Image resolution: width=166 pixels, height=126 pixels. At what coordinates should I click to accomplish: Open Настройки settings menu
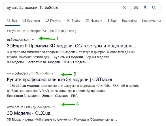pos(129,21)
